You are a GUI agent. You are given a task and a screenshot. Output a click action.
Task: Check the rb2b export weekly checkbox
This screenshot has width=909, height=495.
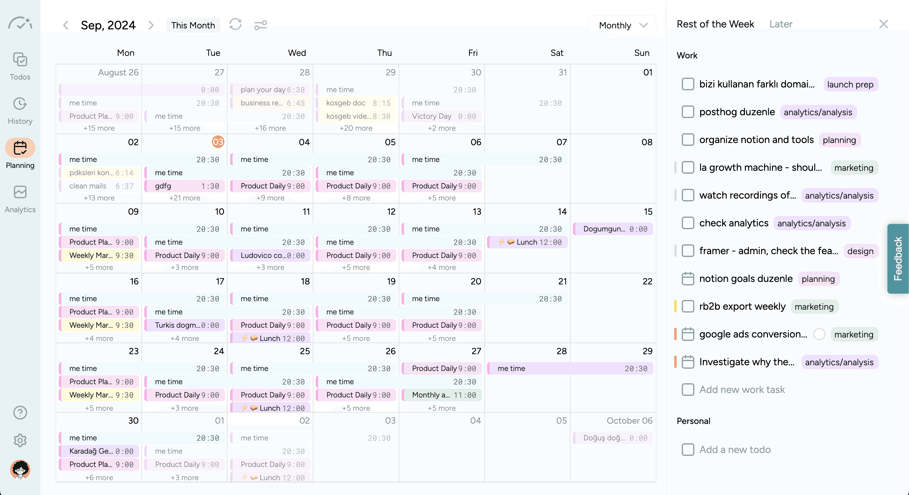(688, 306)
